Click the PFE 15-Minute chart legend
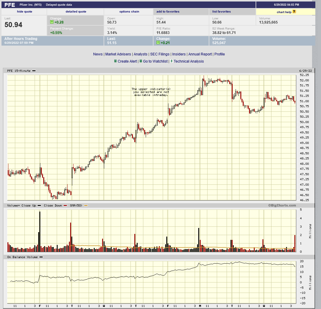 (x=21, y=71)
